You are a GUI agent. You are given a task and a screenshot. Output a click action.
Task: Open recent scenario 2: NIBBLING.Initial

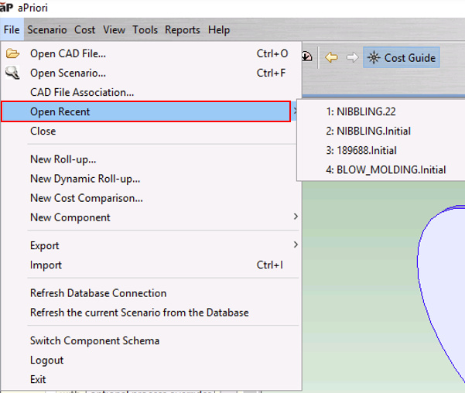pyautogui.click(x=381, y=131)
